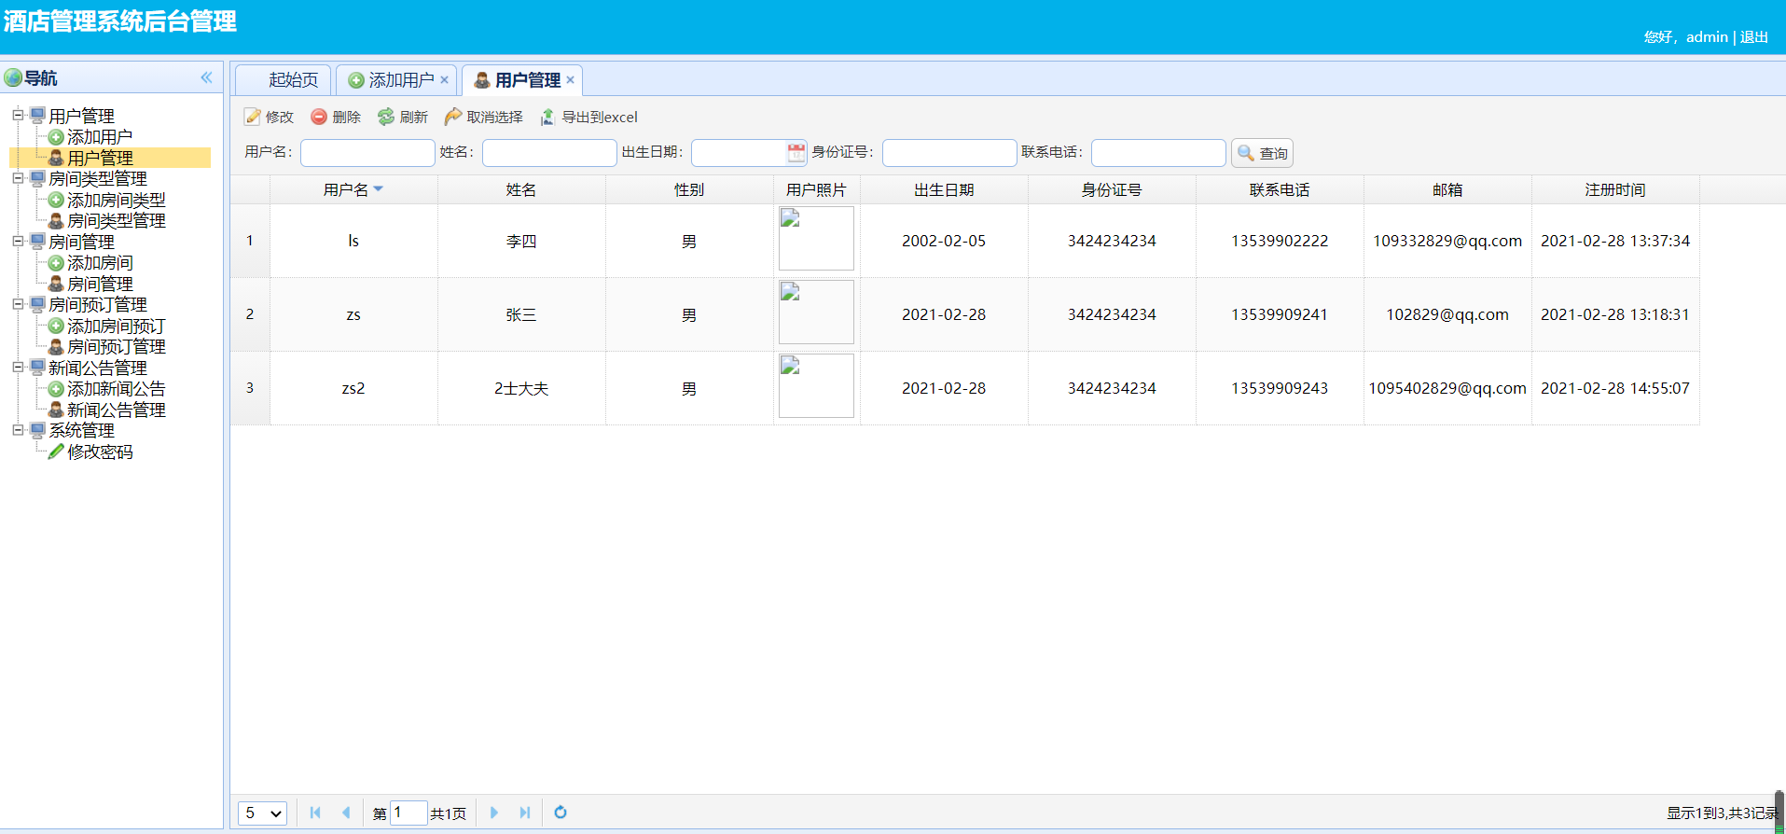Click date cell 2002-02-05

[944, 241]
